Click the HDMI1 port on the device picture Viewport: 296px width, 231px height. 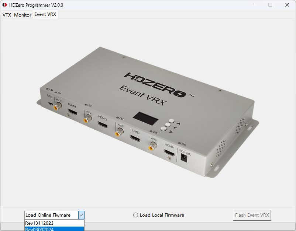pos(72,111)
